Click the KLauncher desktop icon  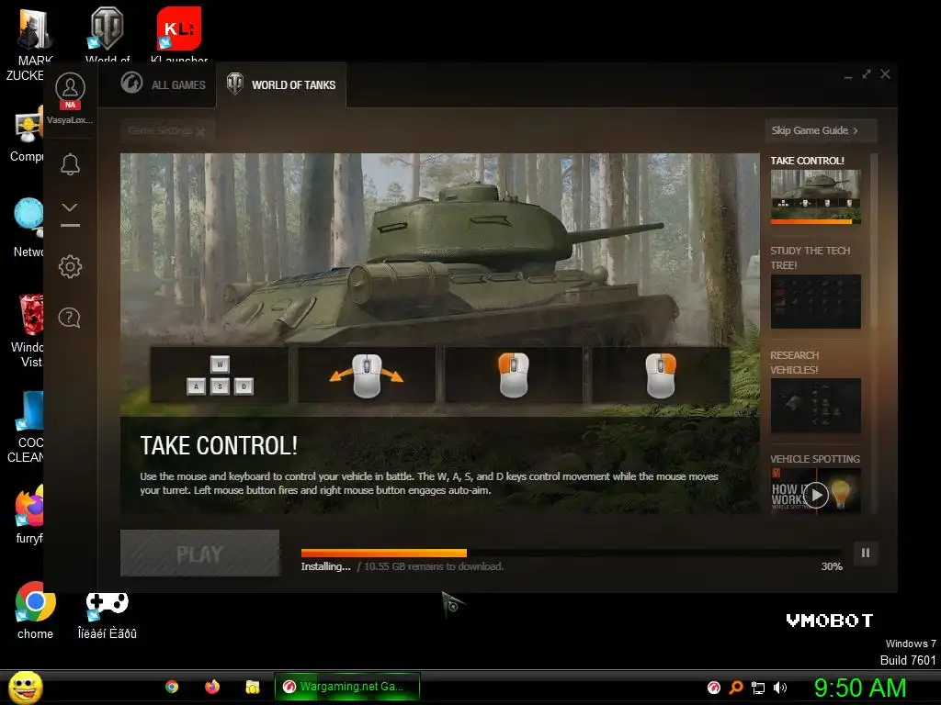coord(179,35)
